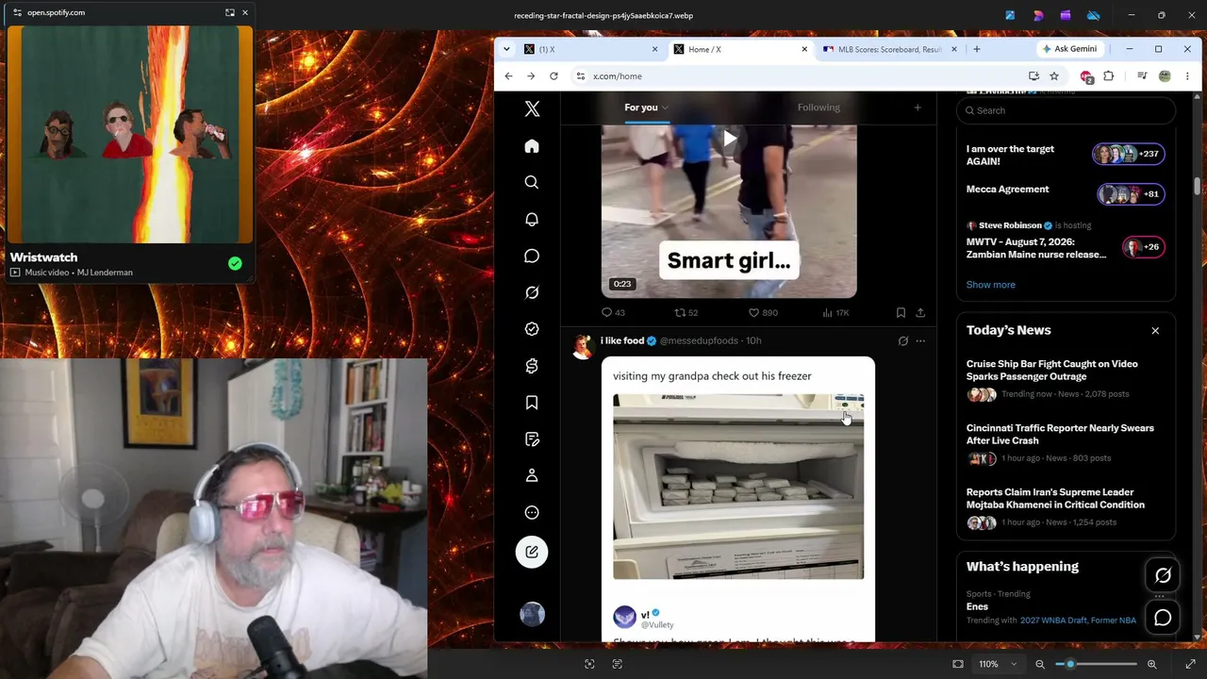
Task: Expand the For you feed dropdown
Action: [665, 108]
